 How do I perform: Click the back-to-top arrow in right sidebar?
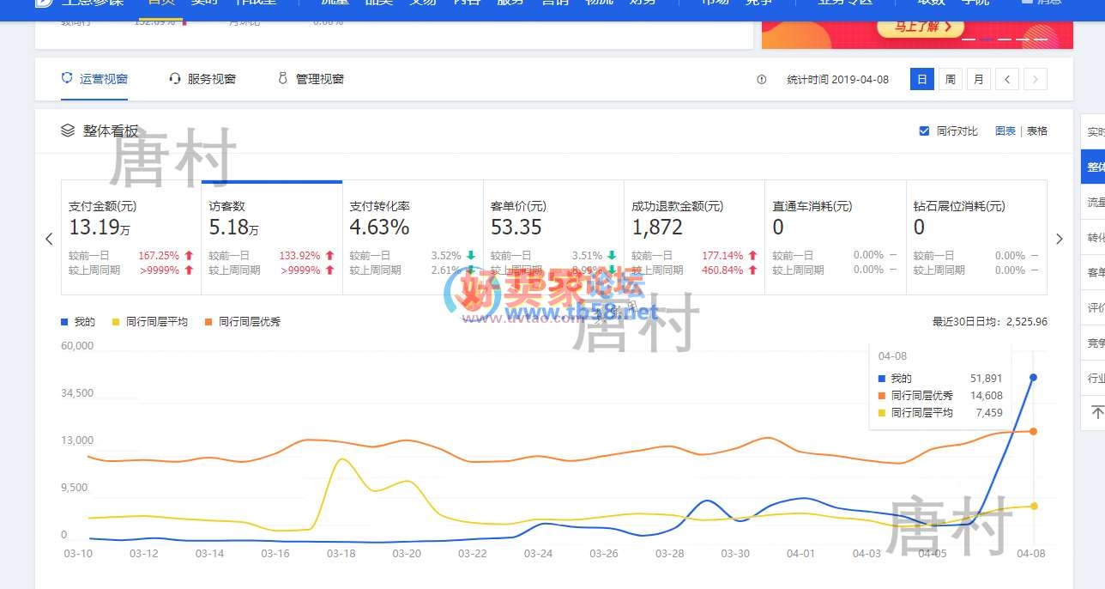click(x=1096, y=412)
